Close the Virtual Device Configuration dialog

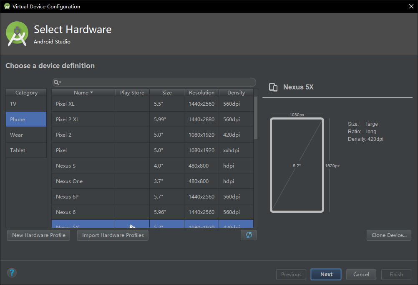(x=411, y=6)
